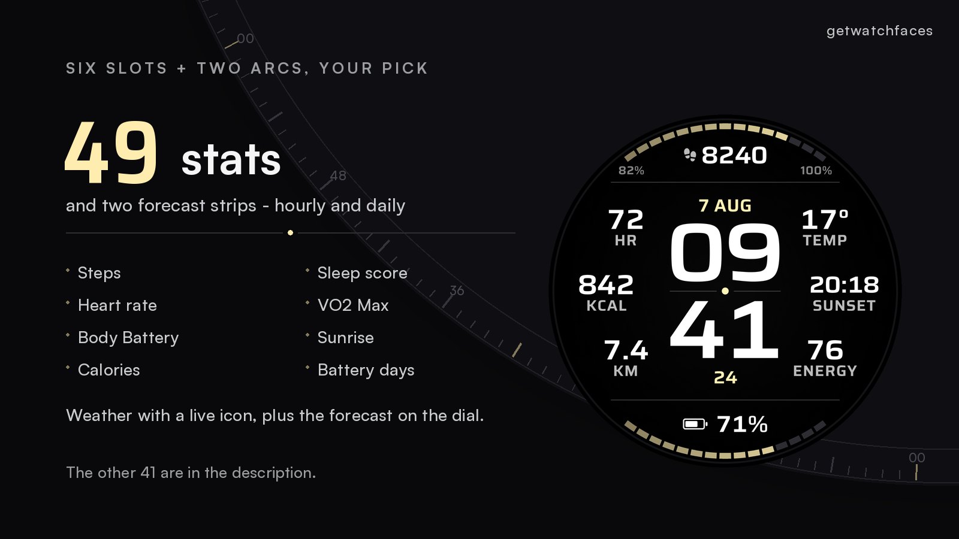
Task: Click the large 49 stats number
Action: pyautogui.click(x=111, y=152)
